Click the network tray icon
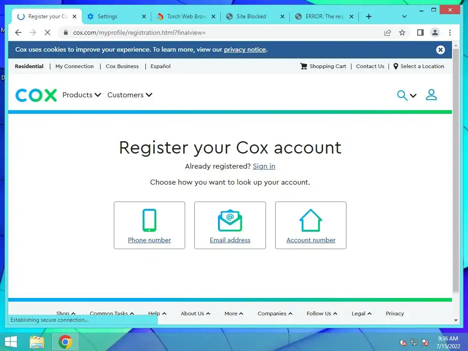Image resolution: width=468 pixels, height=351 pixels. click(x=414, y=342)
